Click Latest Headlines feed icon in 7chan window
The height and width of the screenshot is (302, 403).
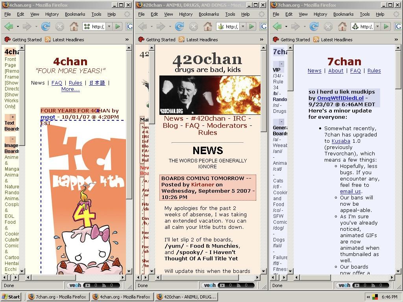(316, 40)
